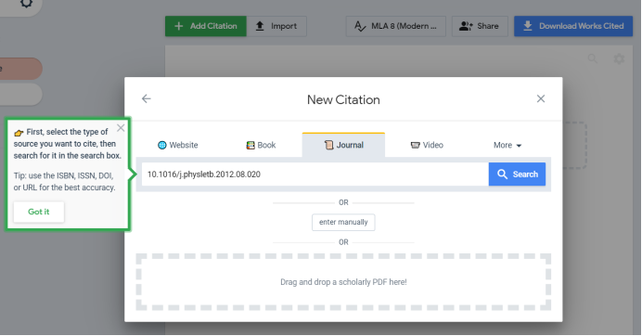
Task: Open the Import option
Action: coord(276,26)
